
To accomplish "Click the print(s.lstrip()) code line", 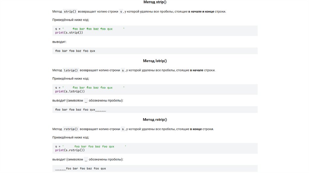I will [70, 91].
